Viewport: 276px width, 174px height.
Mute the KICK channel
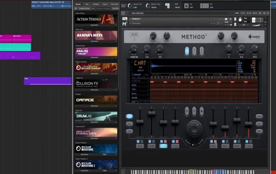(x=142, y=141)
